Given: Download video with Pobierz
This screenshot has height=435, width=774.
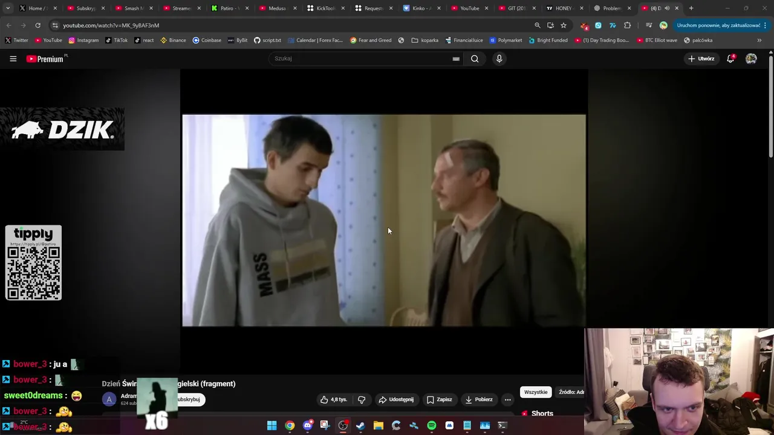Looking at the screenshot, I should (478, 399).
